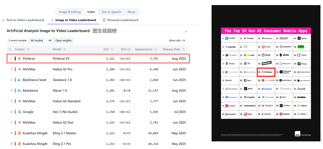Switch to the Image & Editing tab
The image size is (323, 149).
tap(70, 12)
